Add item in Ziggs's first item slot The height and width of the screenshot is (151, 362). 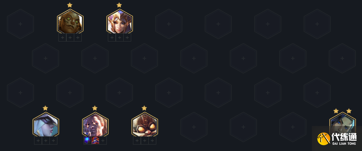coord(137,140)
